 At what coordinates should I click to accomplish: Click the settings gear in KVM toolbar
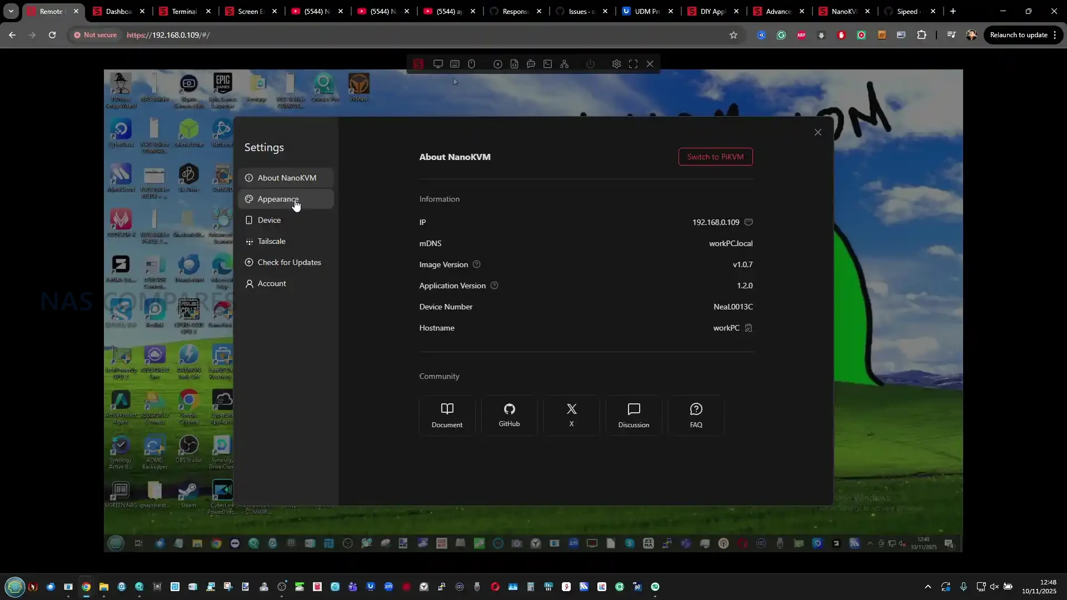coord(616,64)
